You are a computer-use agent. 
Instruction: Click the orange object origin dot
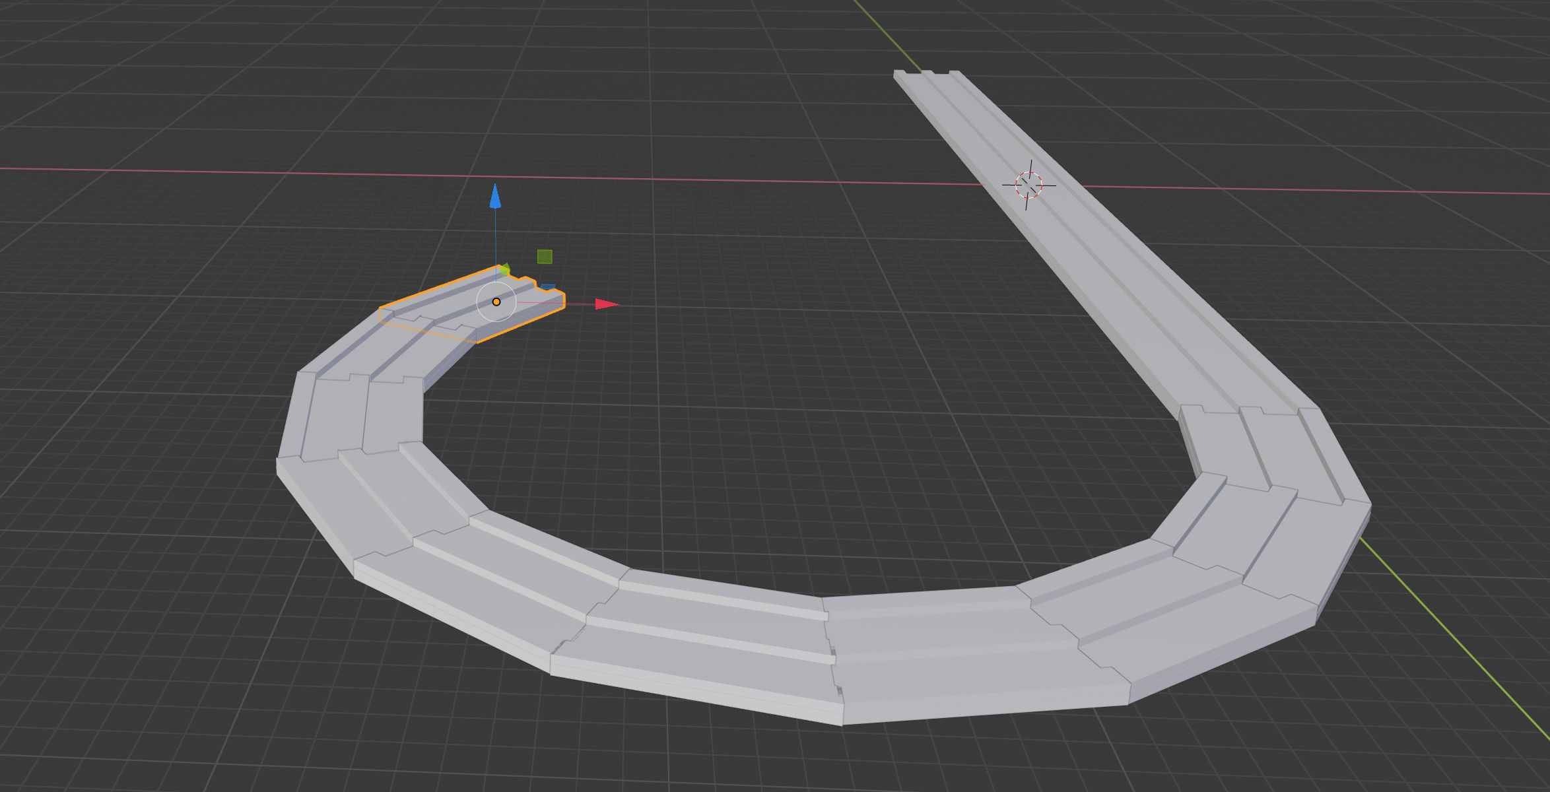pyautogui.click(x=496, y=302)
